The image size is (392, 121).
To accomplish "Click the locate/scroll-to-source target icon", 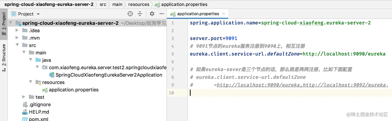I will tap(130, 14).
